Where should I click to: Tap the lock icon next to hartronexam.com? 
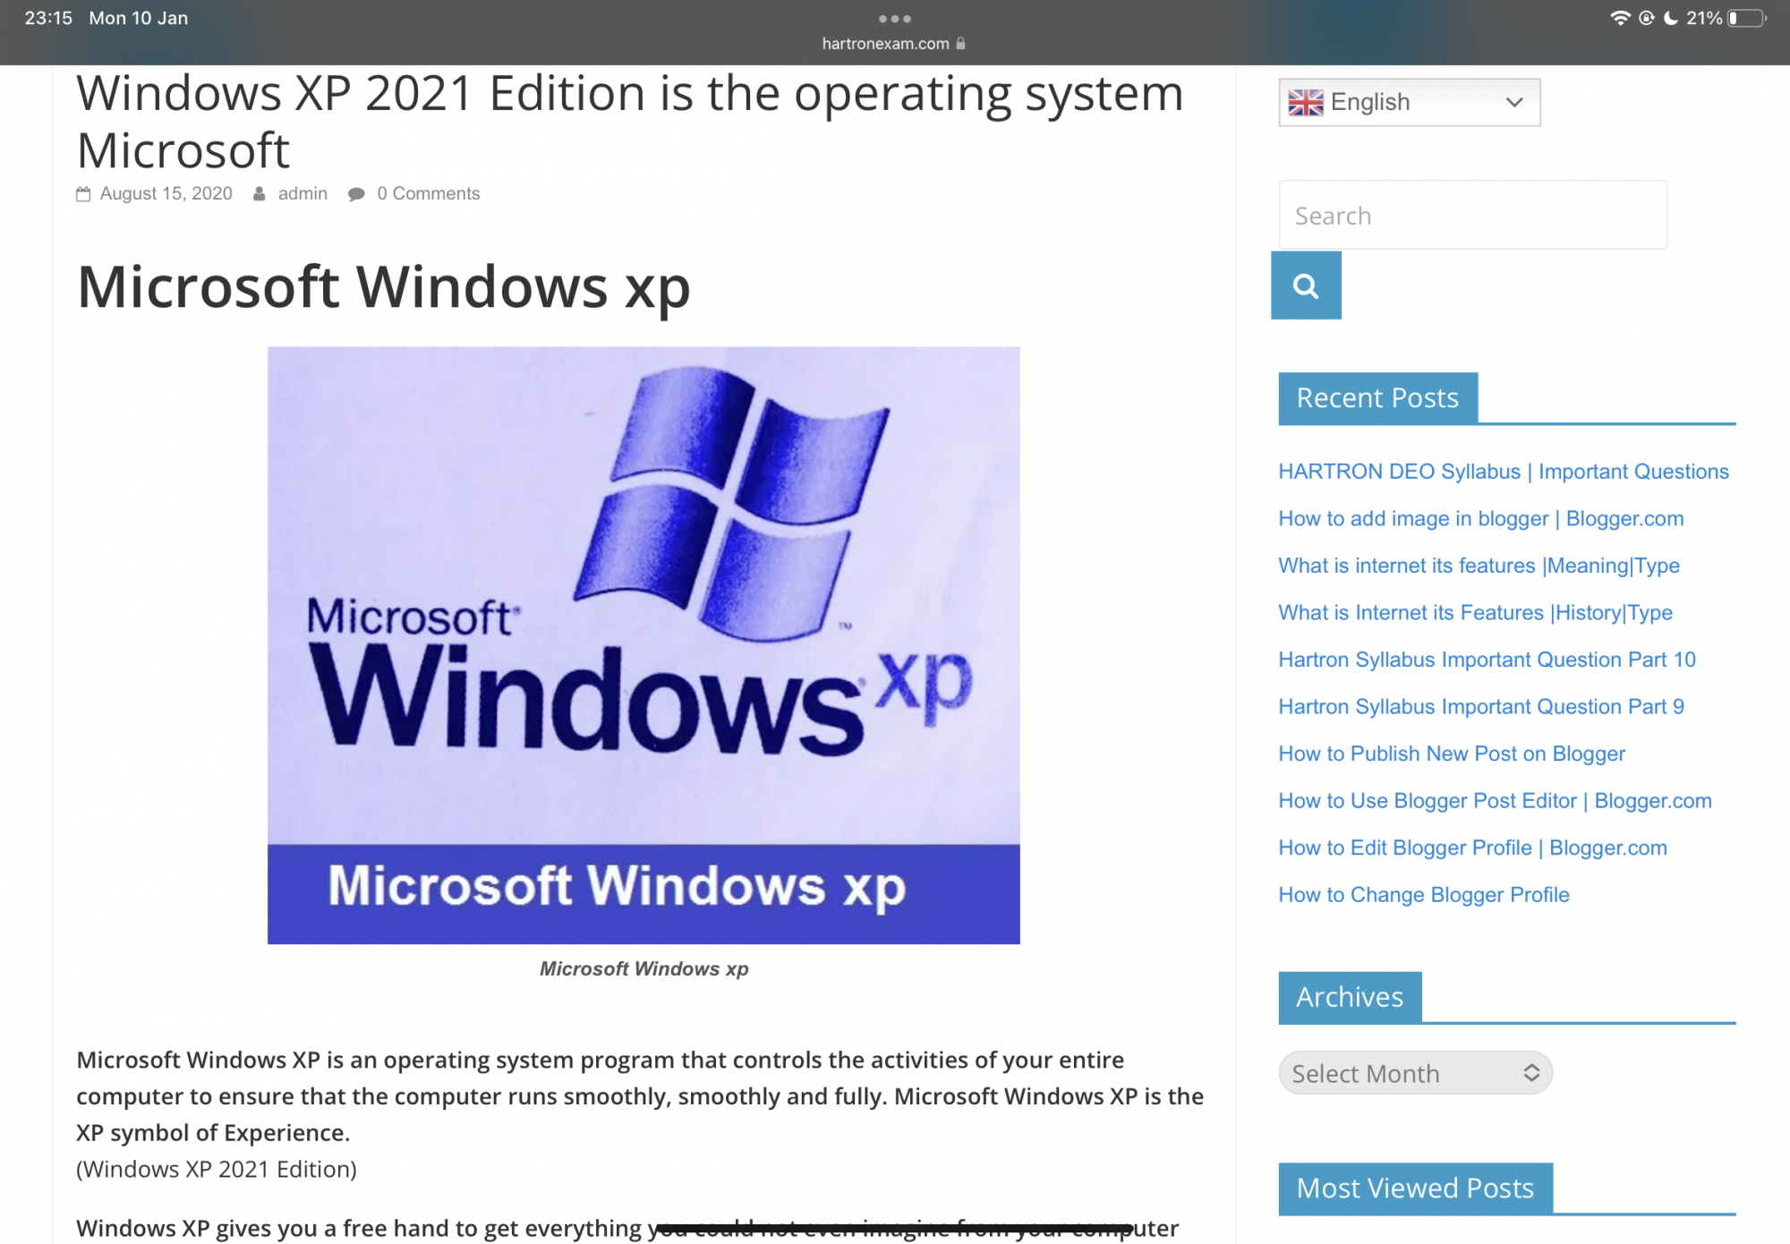pos(962,43)
